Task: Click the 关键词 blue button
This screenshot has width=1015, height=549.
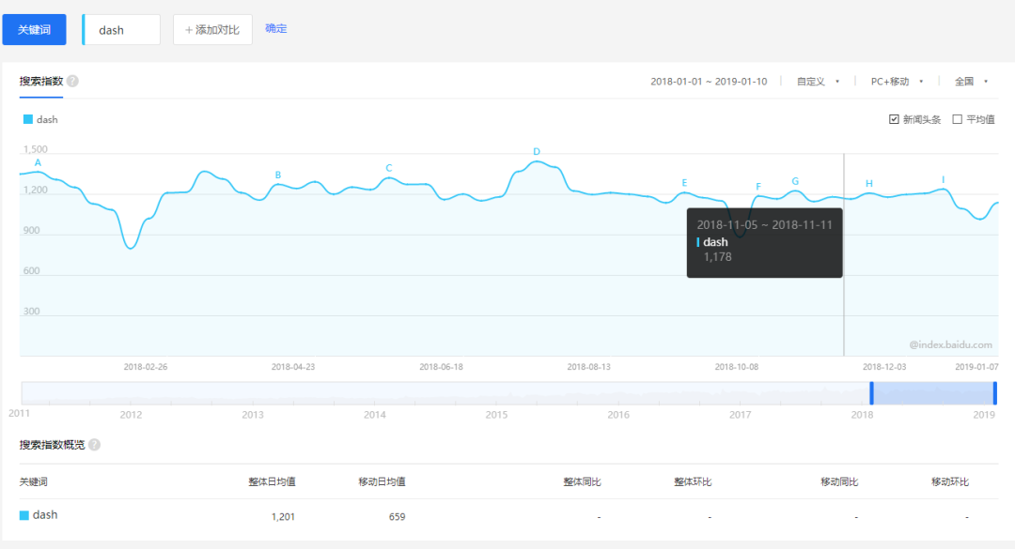Action: [35, 30]
